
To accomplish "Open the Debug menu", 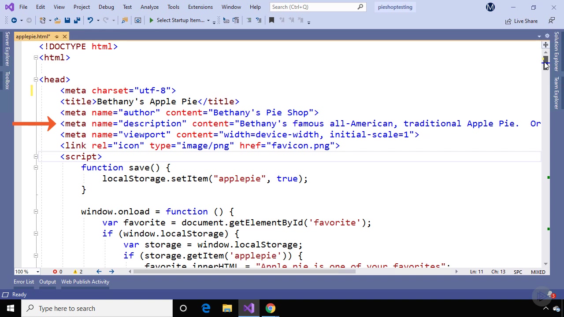I will (106, 7).
